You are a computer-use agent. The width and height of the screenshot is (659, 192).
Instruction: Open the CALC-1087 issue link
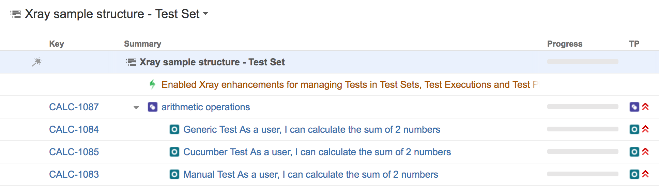click(x=74, y=107)
